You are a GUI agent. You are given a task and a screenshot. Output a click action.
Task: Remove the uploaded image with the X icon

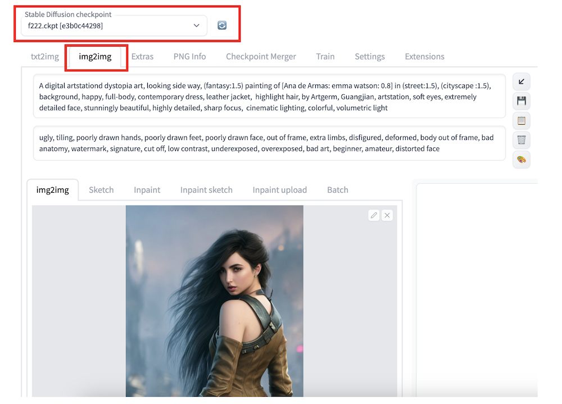coord(387,215)
